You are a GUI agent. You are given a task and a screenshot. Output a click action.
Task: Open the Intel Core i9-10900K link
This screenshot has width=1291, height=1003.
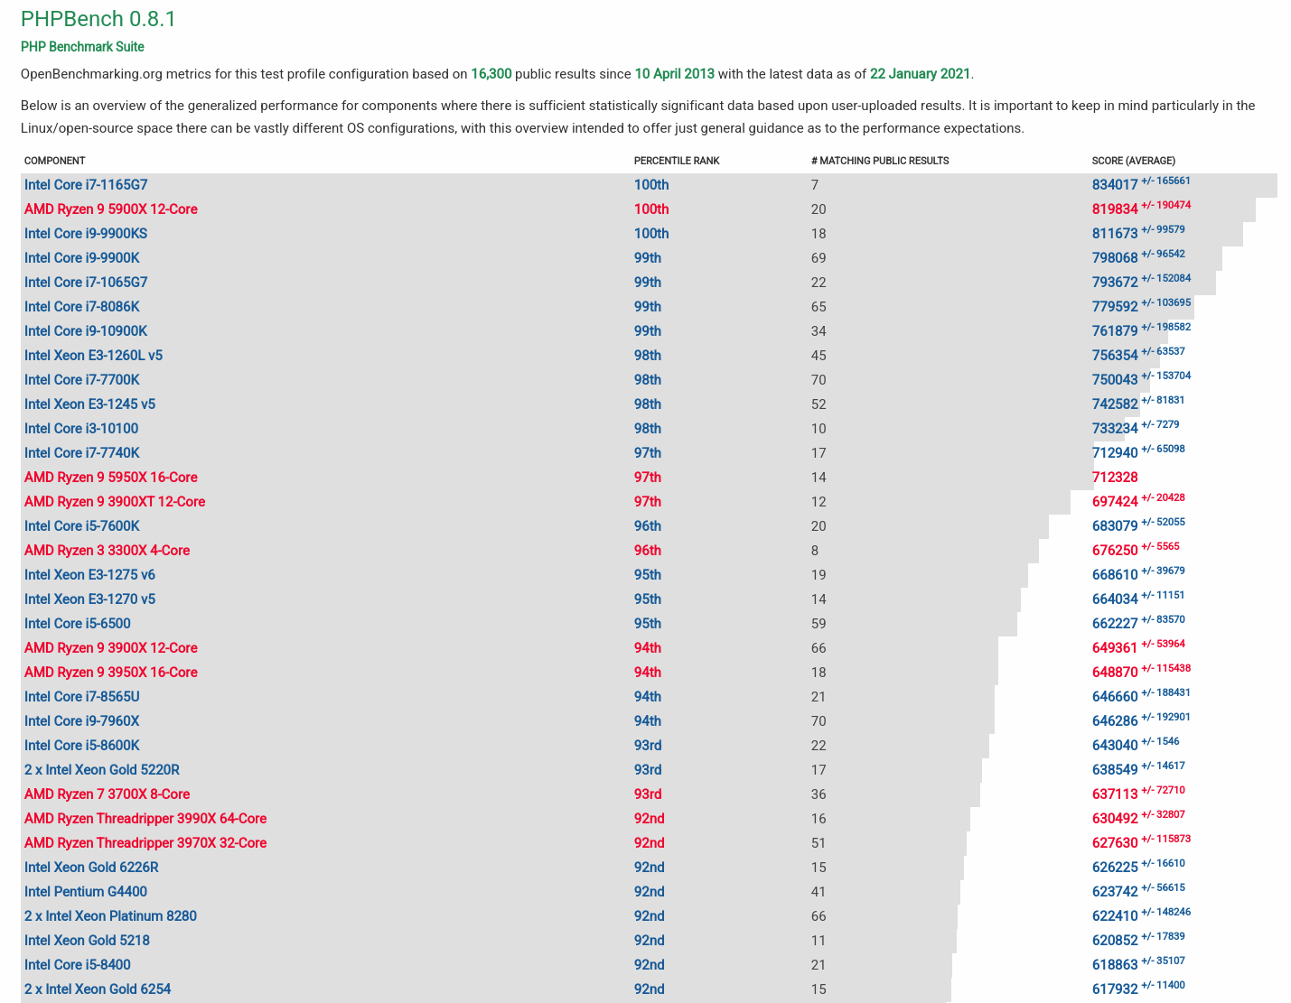pyautogui.click(x=86, y=331)
